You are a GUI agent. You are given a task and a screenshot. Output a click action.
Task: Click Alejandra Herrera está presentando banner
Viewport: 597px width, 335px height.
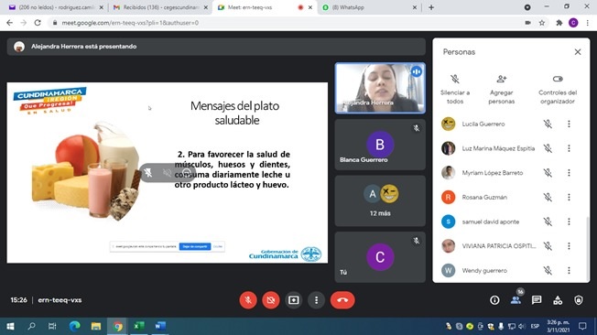tap(216, 47)
